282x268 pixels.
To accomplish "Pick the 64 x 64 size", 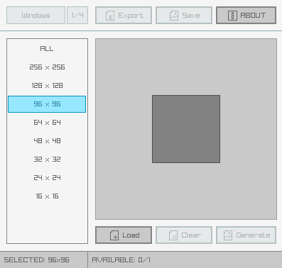I will point(47,123).
